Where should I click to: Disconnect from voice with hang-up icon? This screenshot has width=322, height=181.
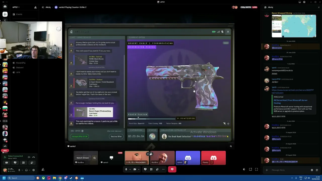(x=33, y=157)
